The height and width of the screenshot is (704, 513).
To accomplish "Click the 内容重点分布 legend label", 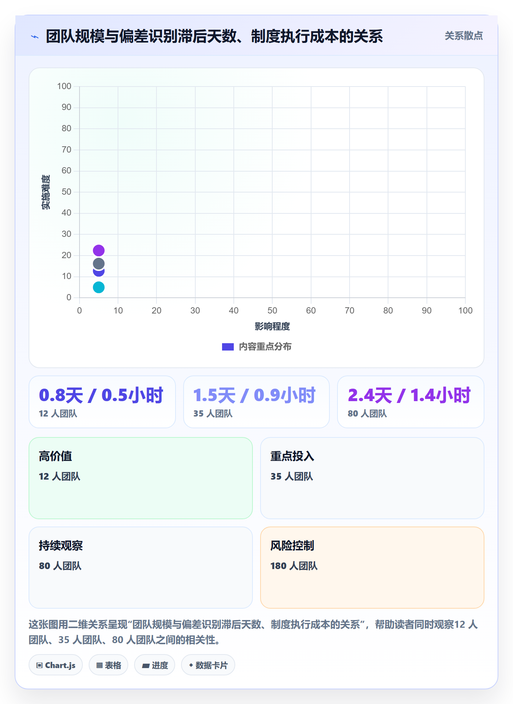I will pos(265,347).
